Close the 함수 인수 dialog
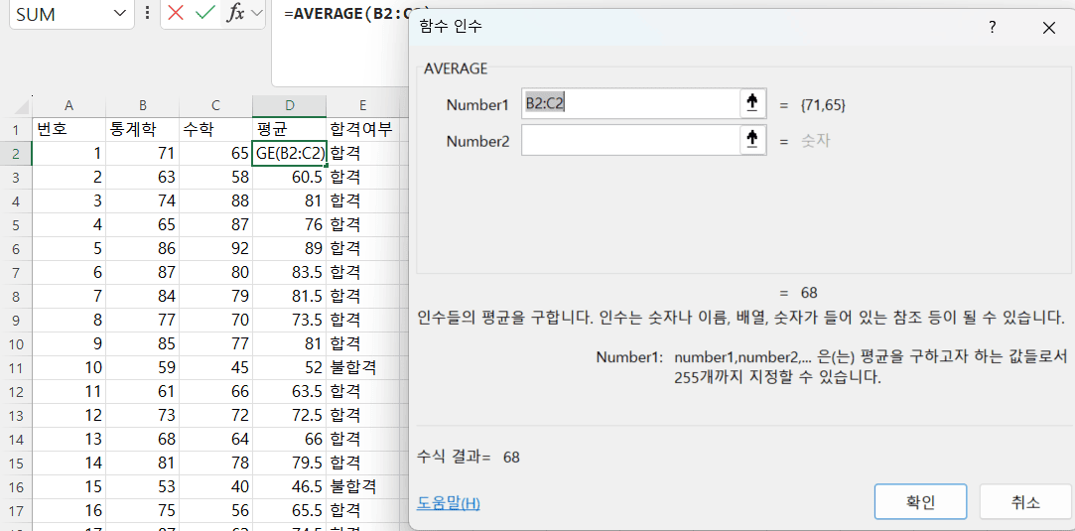1075x531 pixels. click(1048, 28)
